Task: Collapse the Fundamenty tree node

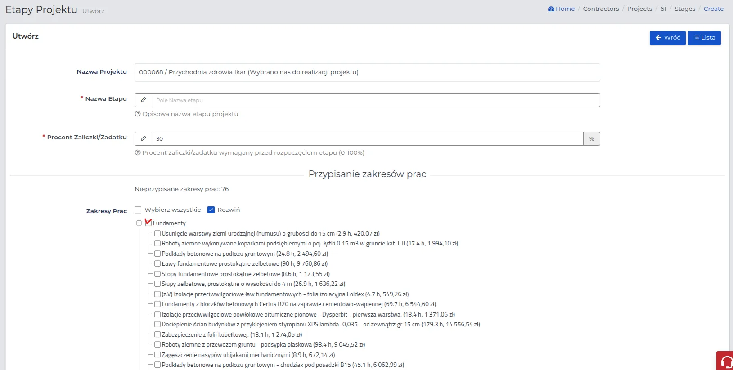Action: coord(139,223)
